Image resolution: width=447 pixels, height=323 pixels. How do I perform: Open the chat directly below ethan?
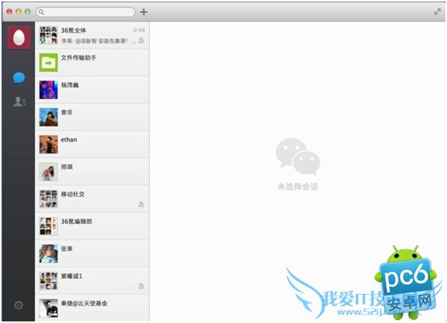coord(92,172)
